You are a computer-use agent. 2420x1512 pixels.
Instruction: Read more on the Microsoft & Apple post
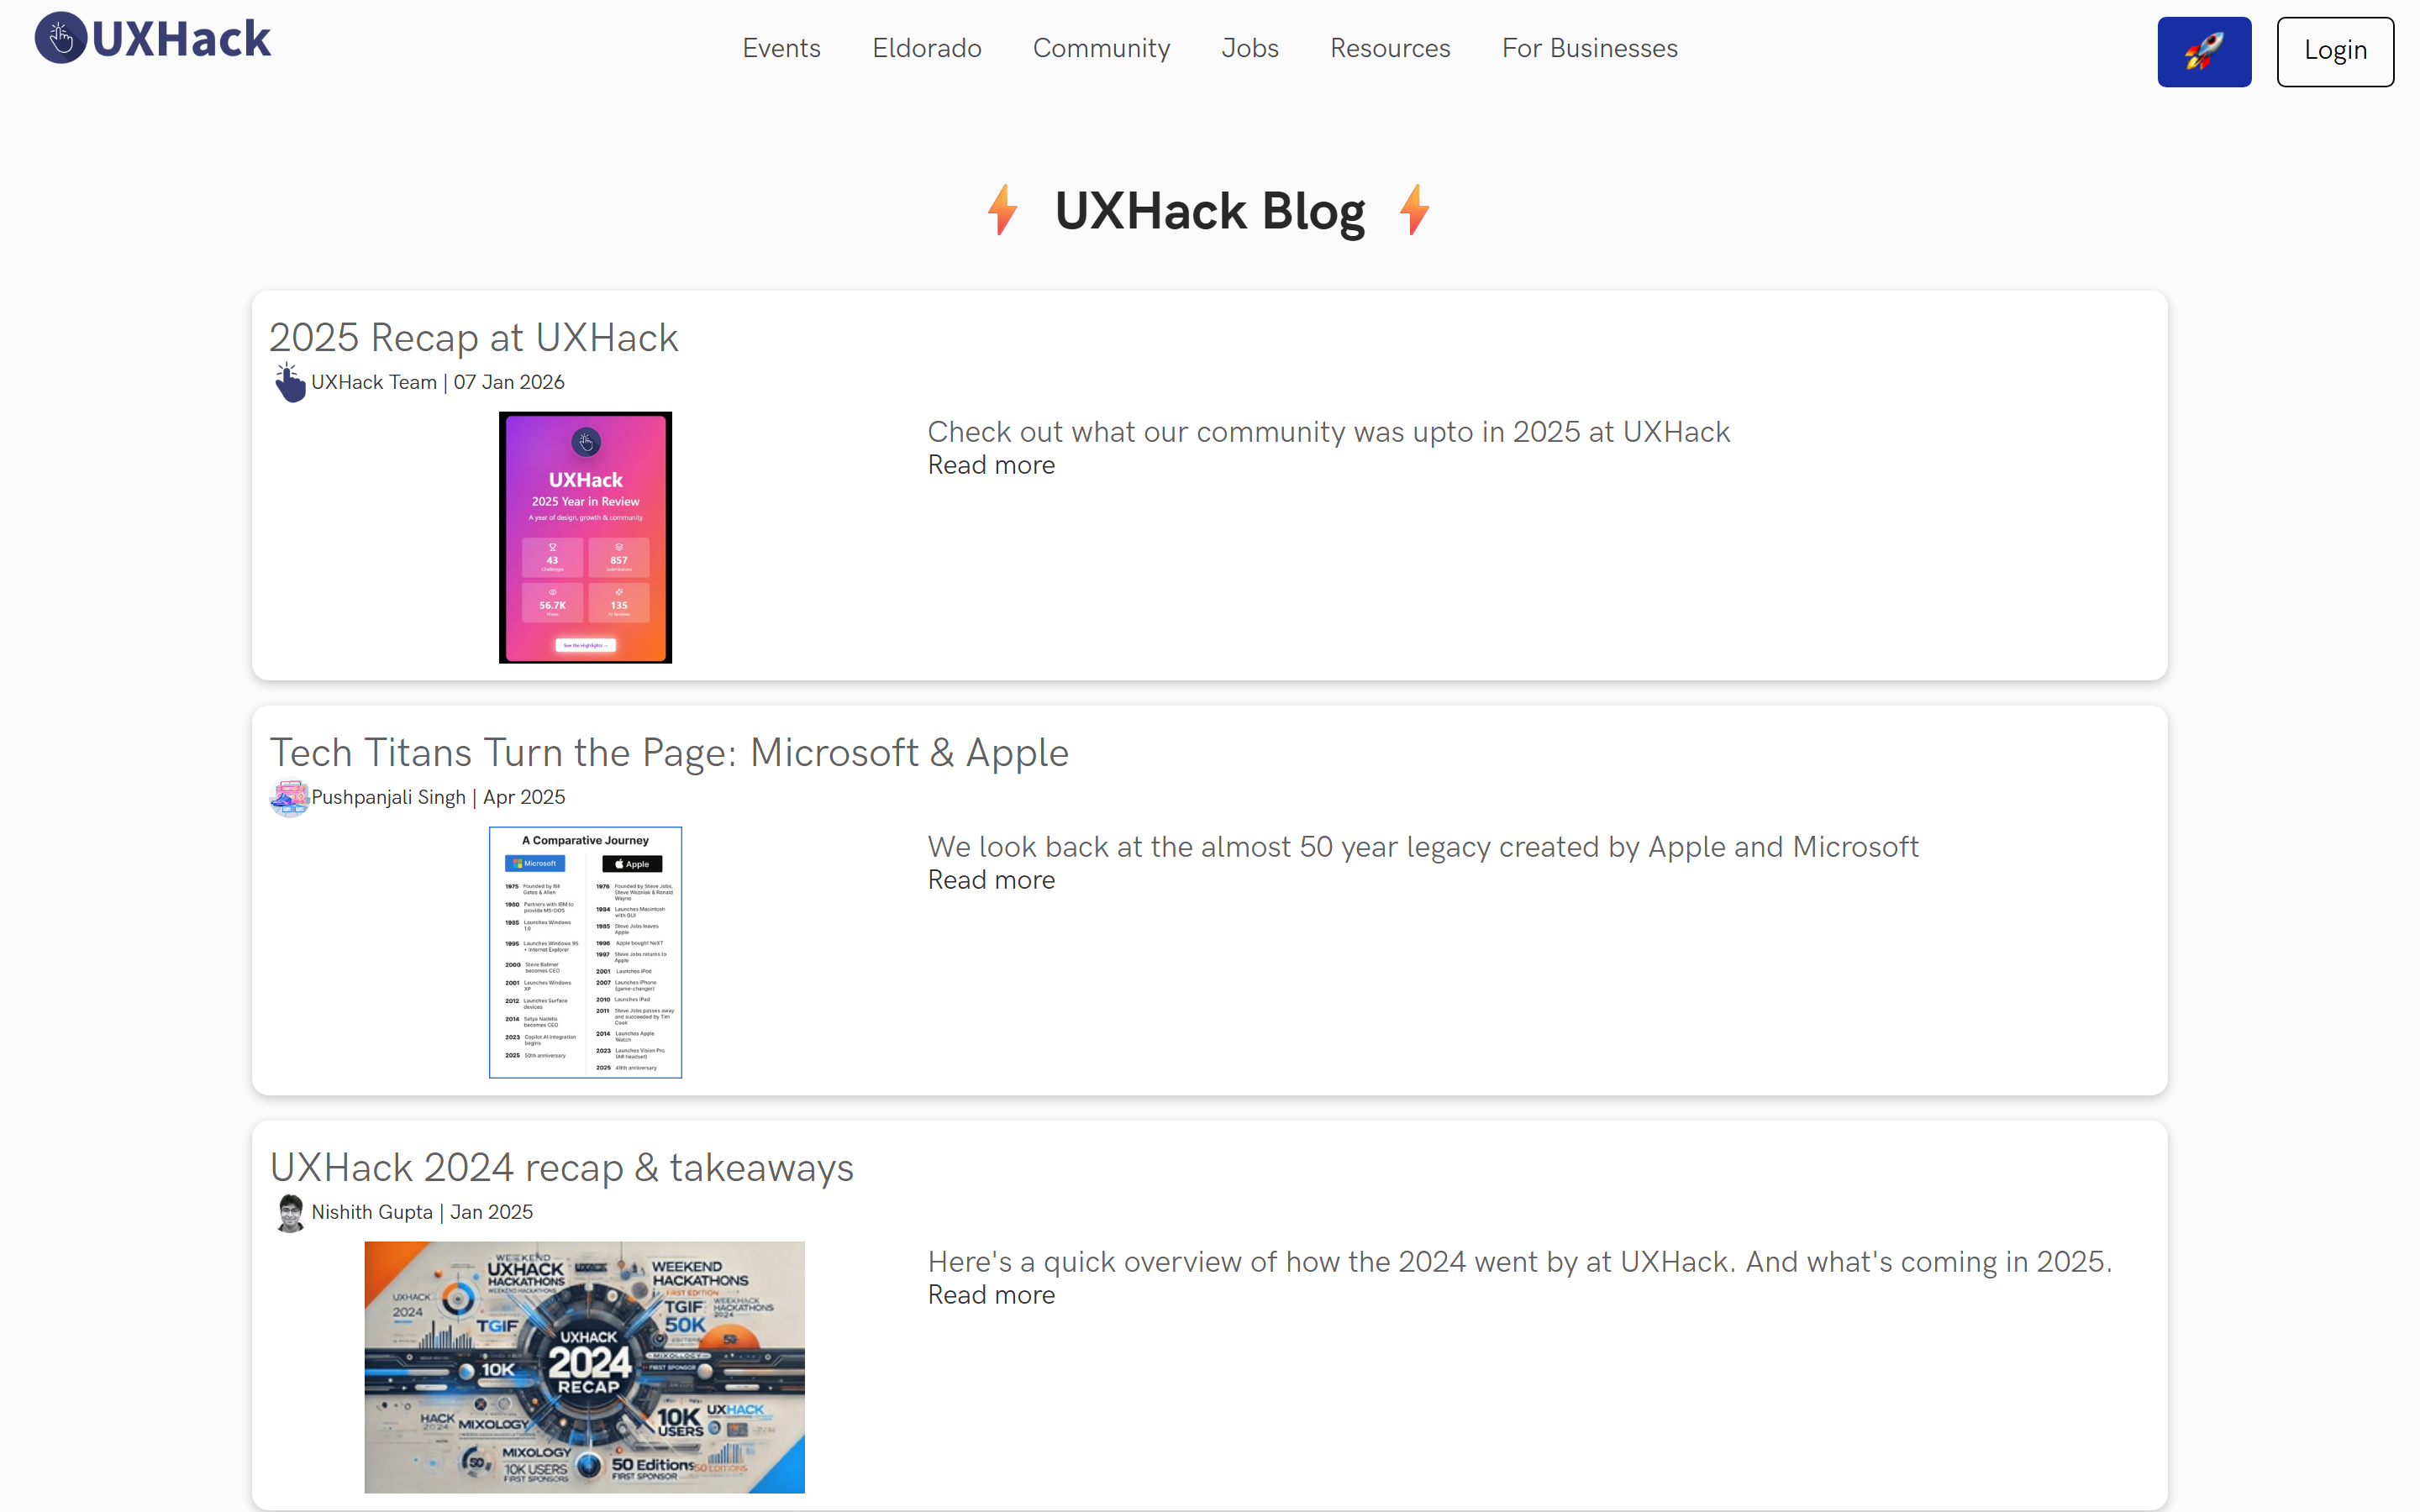coord(991,880)
